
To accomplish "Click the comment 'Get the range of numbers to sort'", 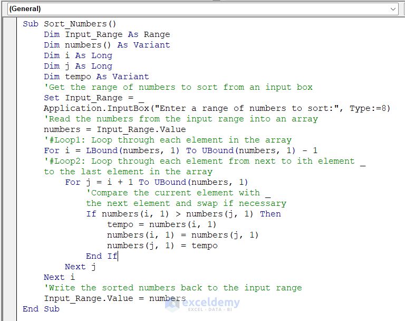I will coord(178,87).
